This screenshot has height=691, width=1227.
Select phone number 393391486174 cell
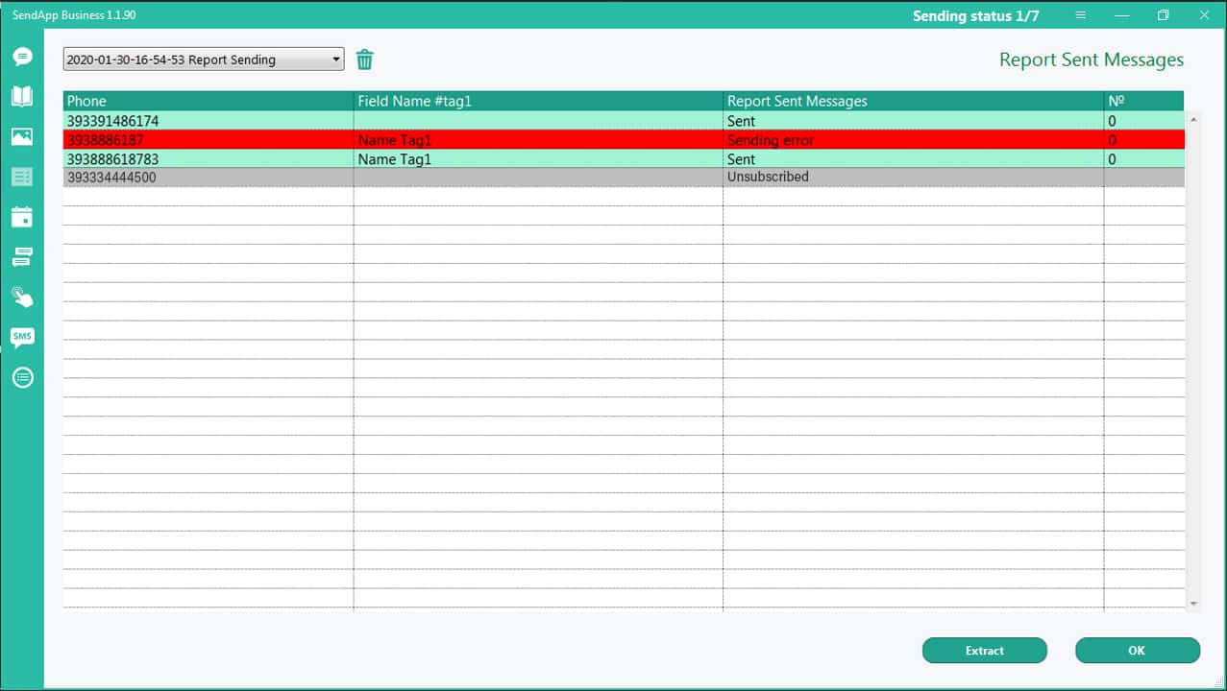(112, 121)
